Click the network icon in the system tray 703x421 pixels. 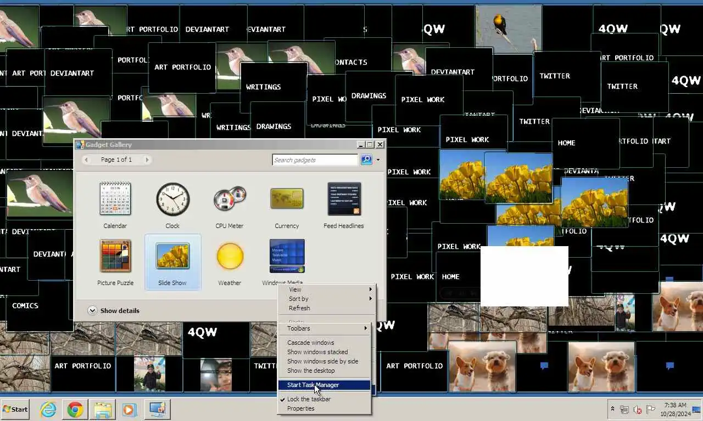[624, 409]
